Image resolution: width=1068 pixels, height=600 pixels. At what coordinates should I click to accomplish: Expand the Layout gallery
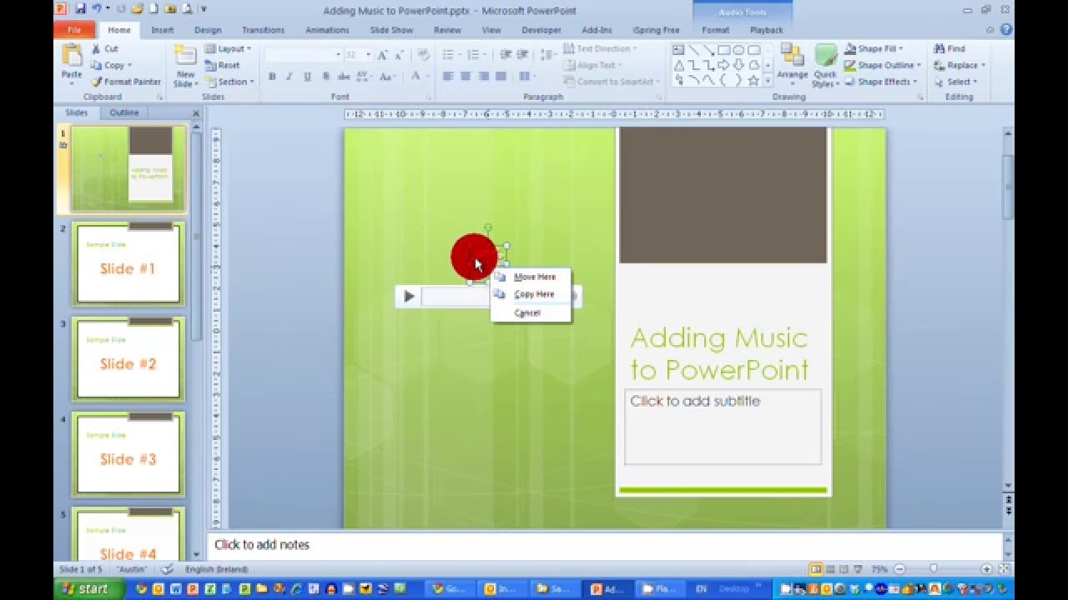226,48
